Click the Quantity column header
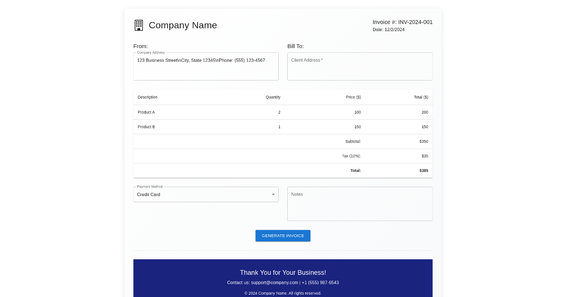 [273, 97]
